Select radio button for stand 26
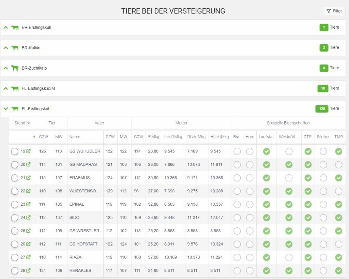The image size is (349, 279). (x=15, y=244)
